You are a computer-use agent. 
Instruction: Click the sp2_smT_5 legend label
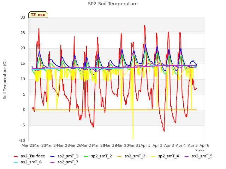(202, 156)
